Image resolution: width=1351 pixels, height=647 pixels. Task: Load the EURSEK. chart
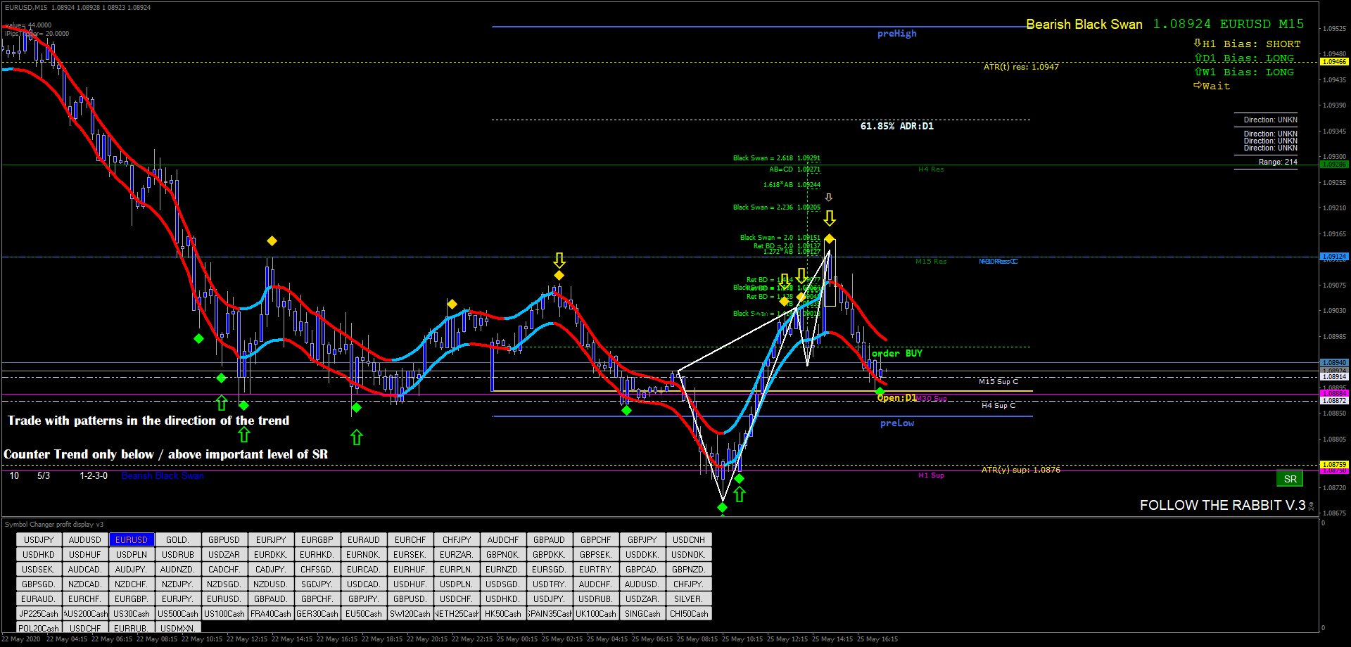(x=410, y=554)
